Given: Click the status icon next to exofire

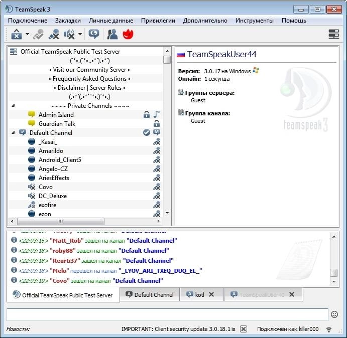Looking at the screenshot, I should 32,205.
